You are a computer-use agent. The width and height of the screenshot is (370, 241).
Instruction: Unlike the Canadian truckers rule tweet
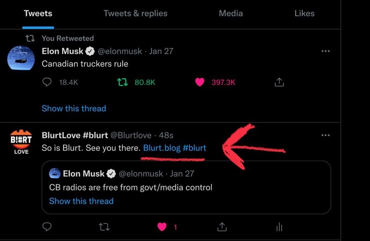pyautogui.click(x=199, y=82)
